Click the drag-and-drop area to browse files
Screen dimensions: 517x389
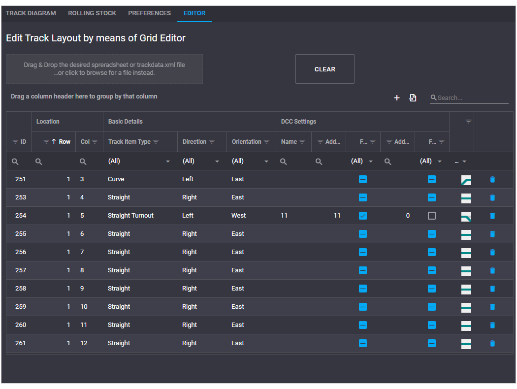[104, 69]
